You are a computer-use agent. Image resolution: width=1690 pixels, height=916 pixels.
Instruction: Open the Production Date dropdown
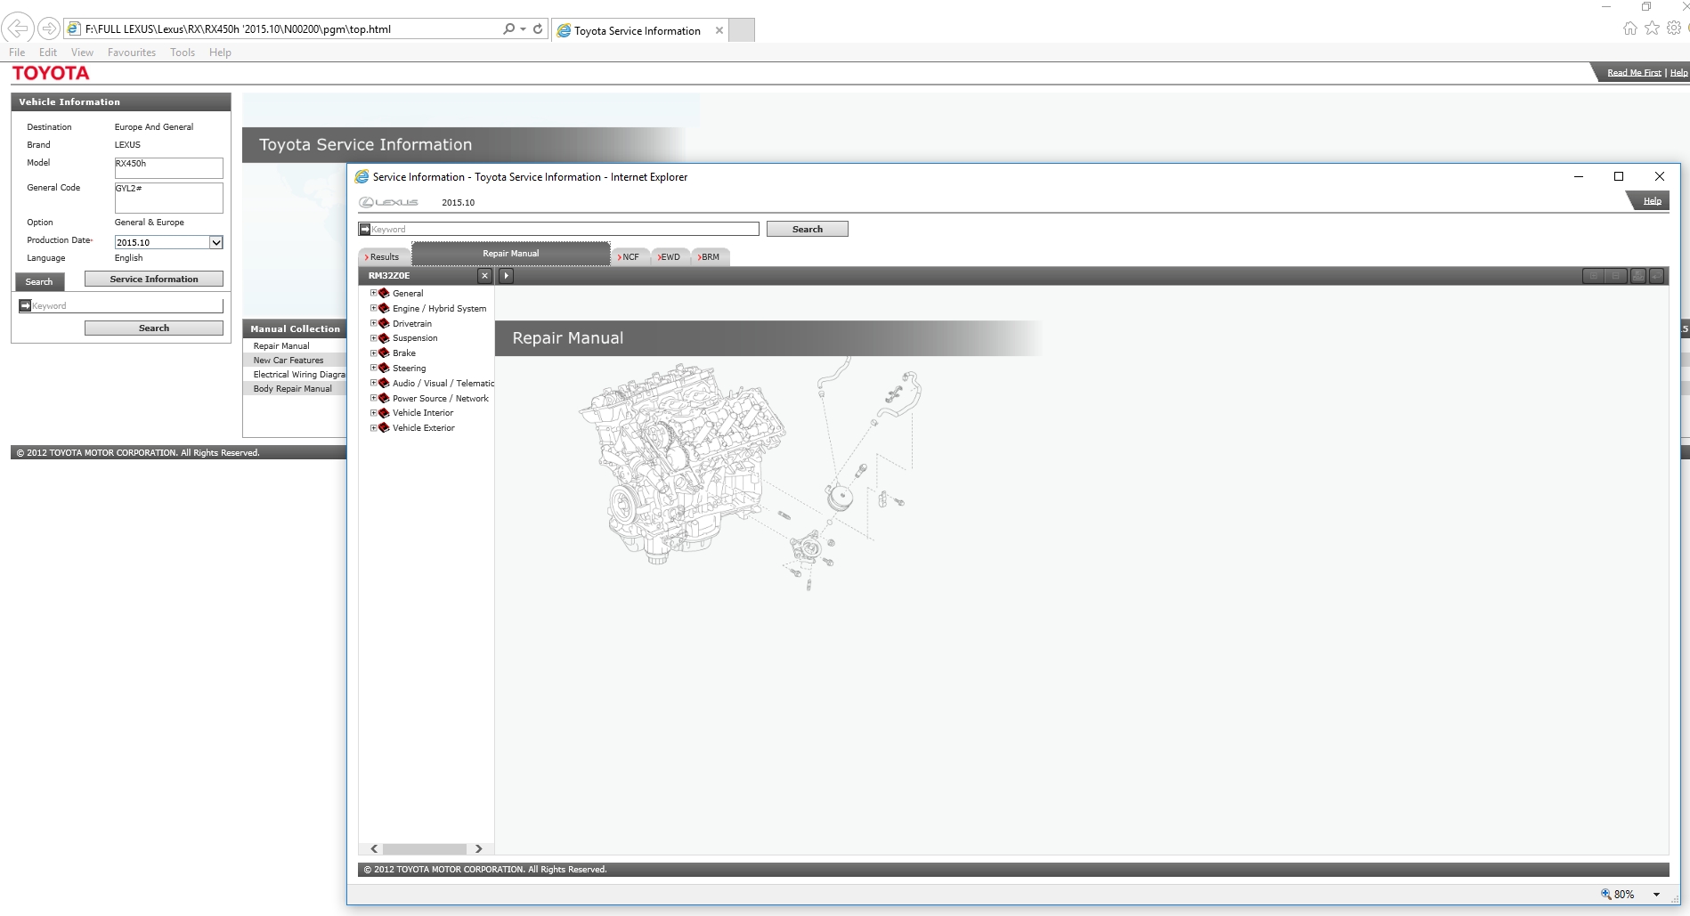click(215, 242)
